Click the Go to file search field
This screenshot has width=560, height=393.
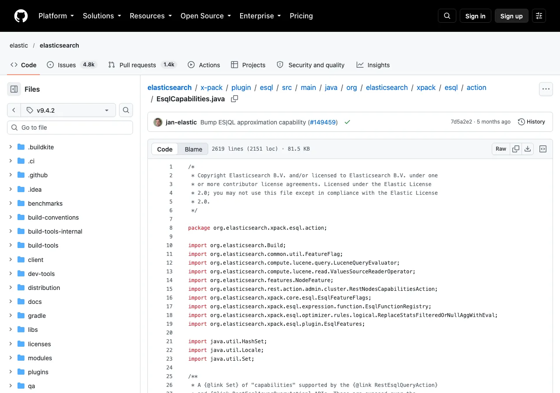point(70,128)
